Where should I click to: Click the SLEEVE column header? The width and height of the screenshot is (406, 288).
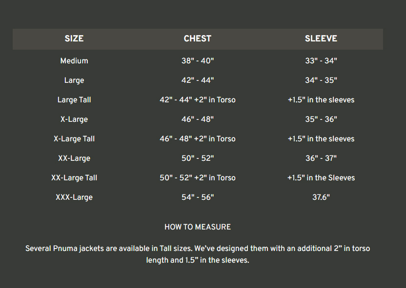321,39
